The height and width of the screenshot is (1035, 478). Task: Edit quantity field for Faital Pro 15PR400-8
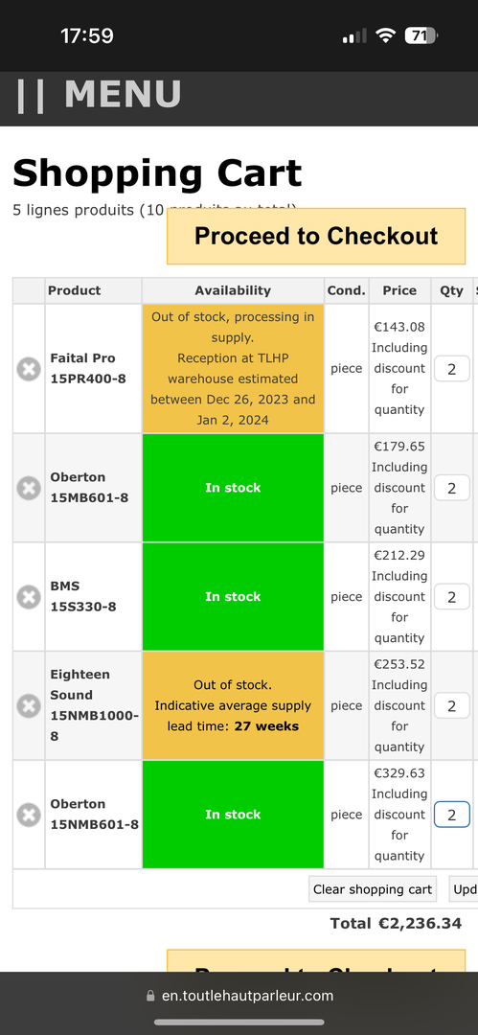click(x=451, y=368)
